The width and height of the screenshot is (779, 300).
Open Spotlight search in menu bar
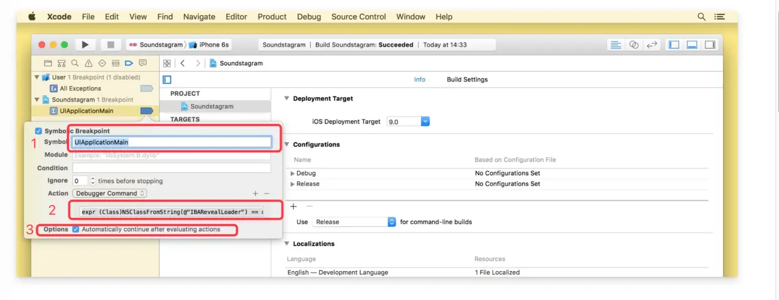(x=702, y=17)
